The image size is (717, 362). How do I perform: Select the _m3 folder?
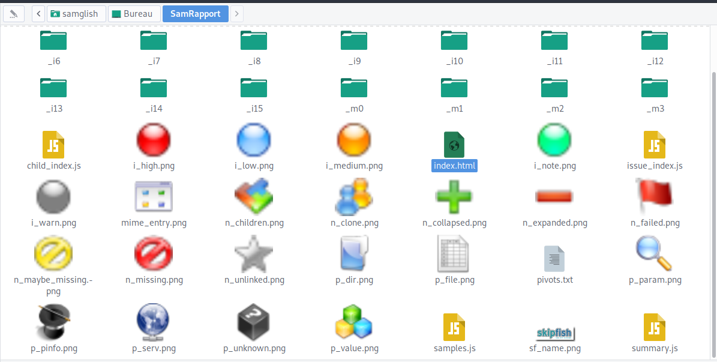655,88
